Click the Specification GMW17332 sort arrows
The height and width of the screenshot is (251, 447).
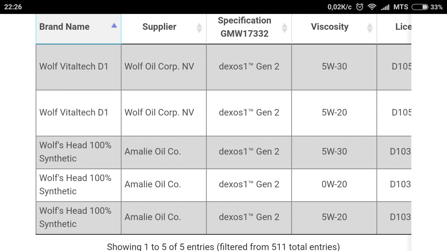(285, 28)
